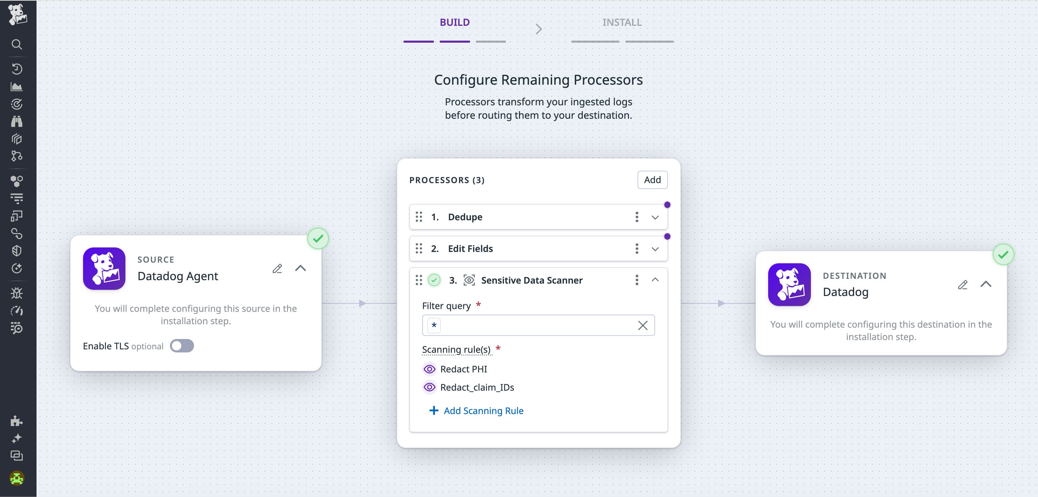Open Watchdog using the binoculars icon
The height and width of the screenshot is (497, 1038).
[x=17, y=121]
